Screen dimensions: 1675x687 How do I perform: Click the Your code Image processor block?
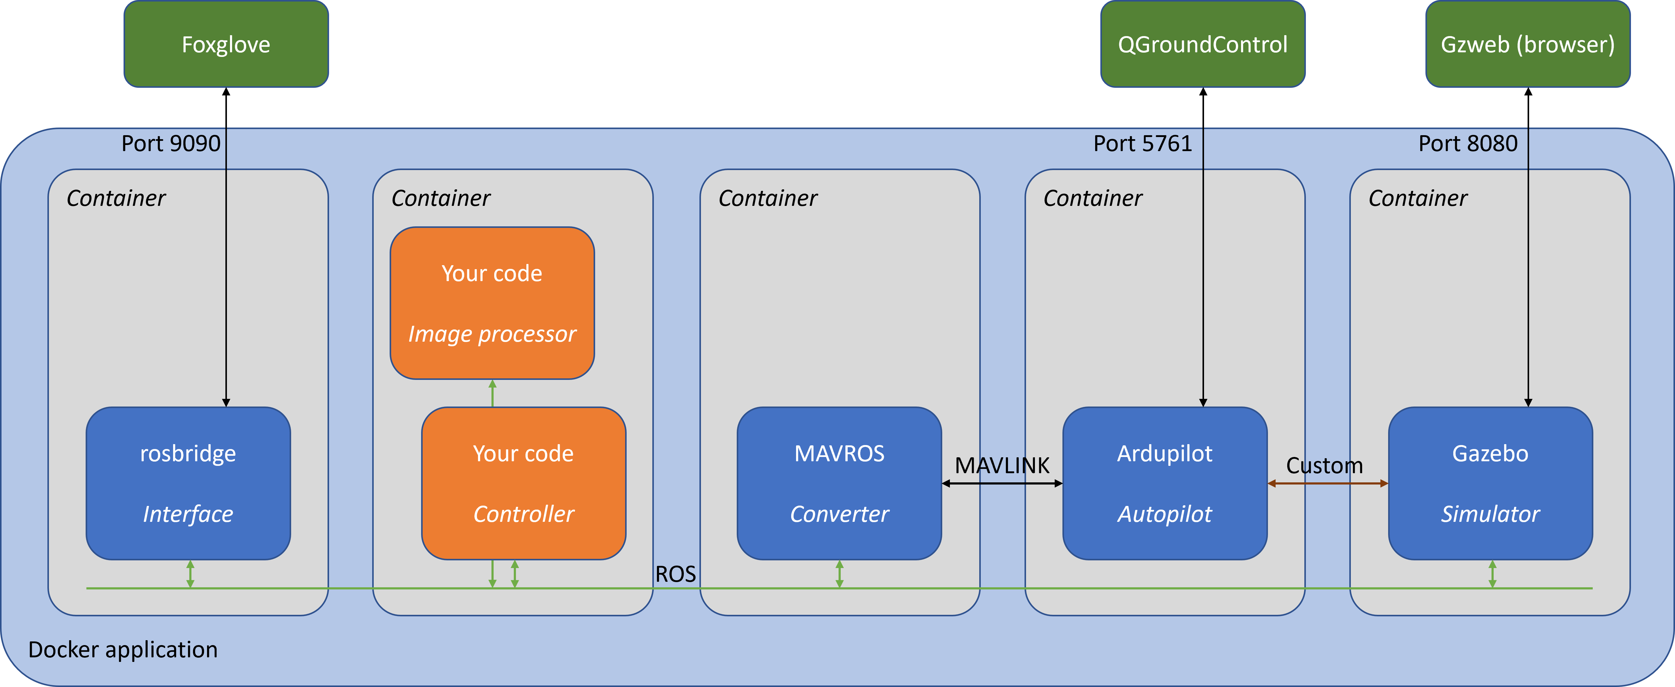click(x=492, y=303)
